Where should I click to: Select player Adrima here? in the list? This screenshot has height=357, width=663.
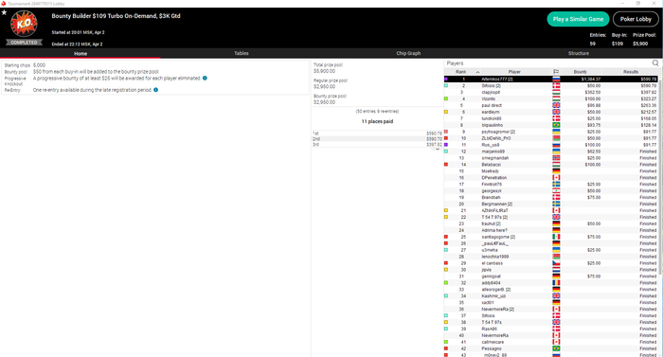click(x=494, y=230)
